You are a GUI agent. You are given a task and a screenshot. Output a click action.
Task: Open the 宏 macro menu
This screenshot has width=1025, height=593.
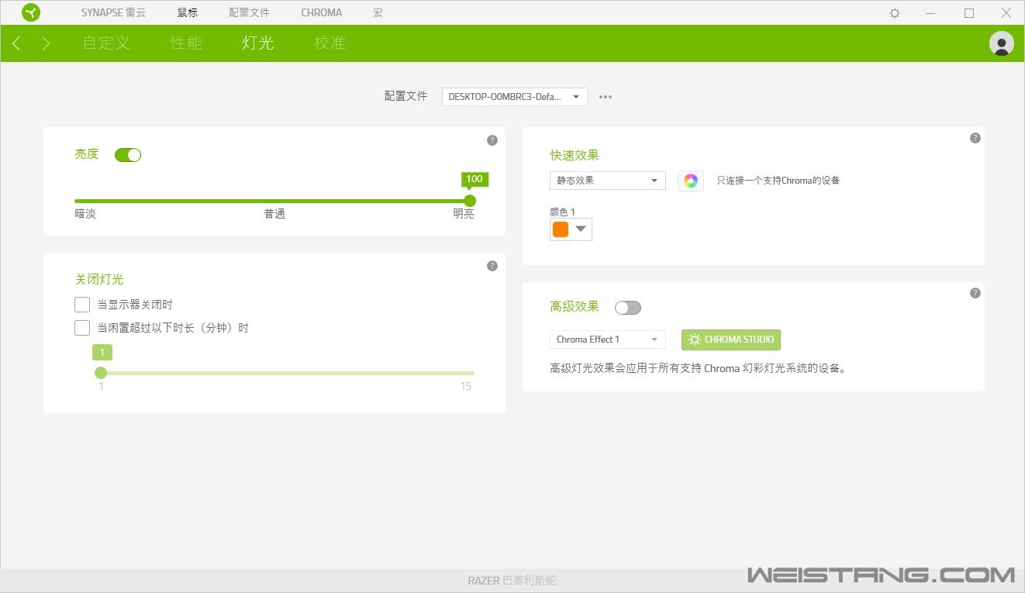[x=378, y=13]
